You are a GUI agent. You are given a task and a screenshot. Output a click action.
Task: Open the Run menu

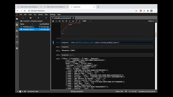coord(35,15)
